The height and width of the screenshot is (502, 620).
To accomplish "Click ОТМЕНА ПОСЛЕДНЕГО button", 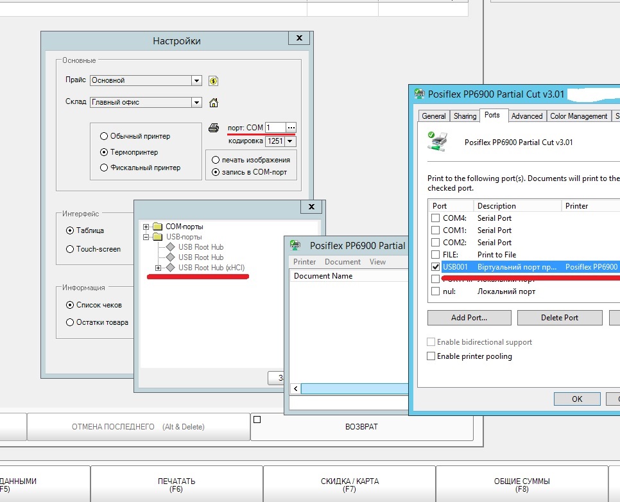I will point(138,427).
